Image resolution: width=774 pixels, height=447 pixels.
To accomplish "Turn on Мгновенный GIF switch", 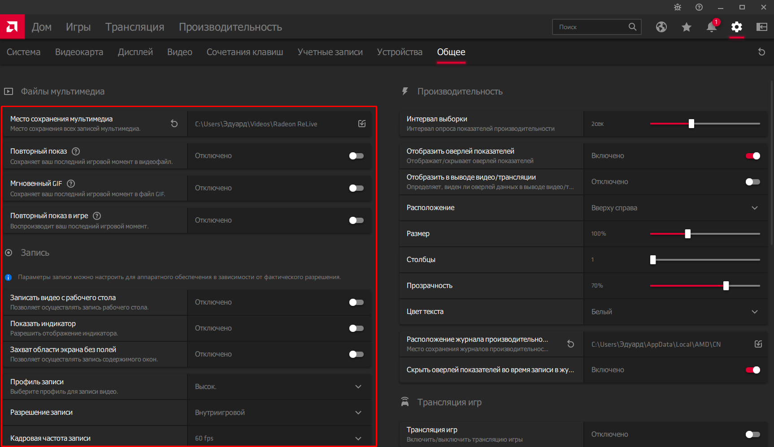I will [x=356, y=188].
